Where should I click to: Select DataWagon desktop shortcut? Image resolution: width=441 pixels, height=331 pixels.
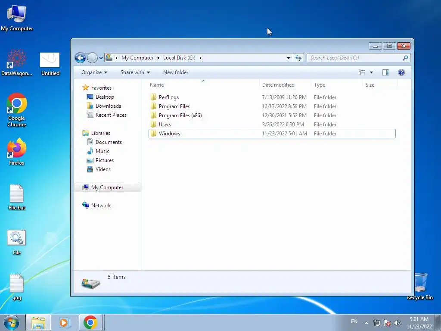click(x=17, y=63)
